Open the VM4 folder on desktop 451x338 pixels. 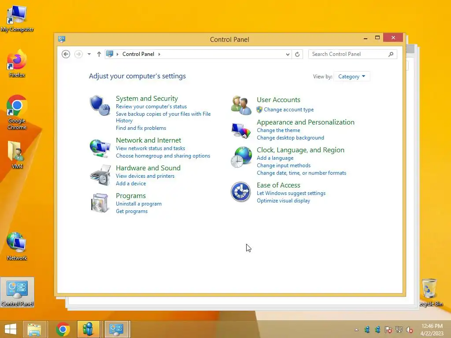[17, 154]
